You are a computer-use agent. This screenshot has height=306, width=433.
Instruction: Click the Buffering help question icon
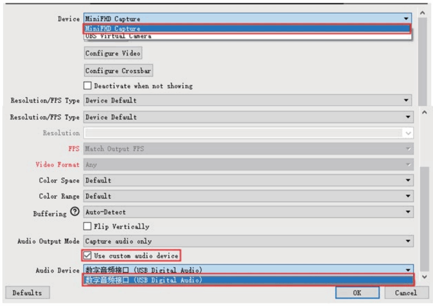click(x=75, y=212)
